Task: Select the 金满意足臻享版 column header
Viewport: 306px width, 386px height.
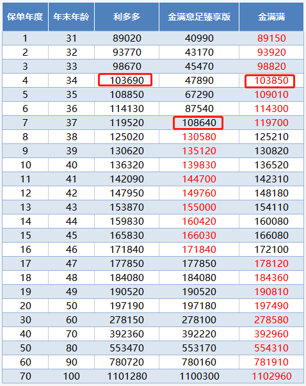Action: 199,17
